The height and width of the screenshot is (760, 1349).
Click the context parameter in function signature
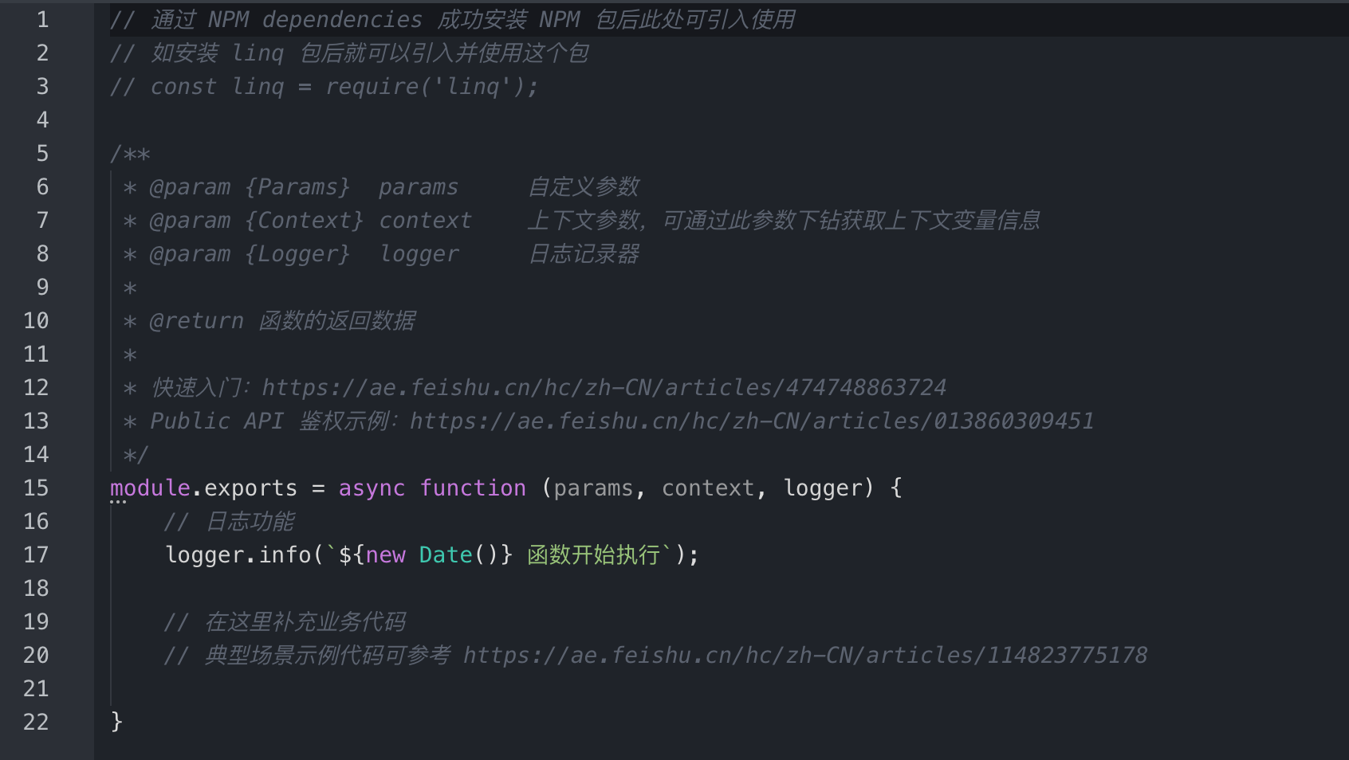click(708, 488)
